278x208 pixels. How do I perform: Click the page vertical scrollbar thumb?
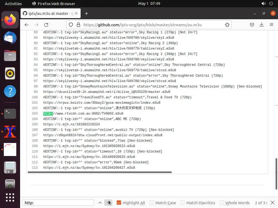(x=276, y=173)
